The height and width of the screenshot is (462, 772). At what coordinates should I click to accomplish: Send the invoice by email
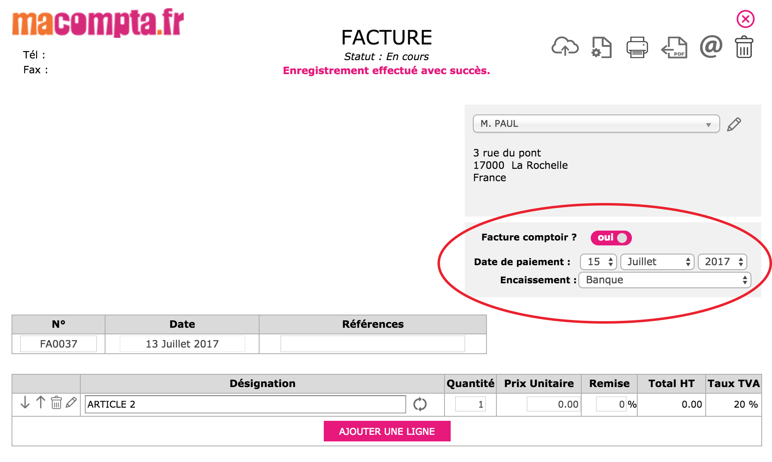click(710, 47)
